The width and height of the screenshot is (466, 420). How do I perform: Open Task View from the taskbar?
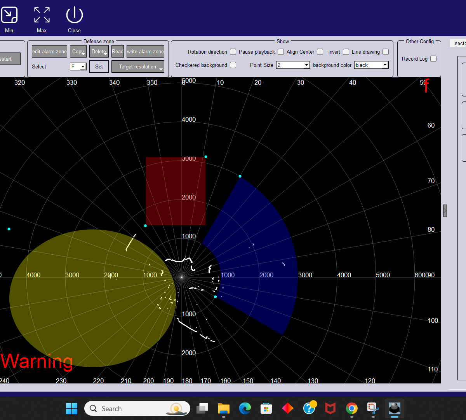tap(202, 408)
